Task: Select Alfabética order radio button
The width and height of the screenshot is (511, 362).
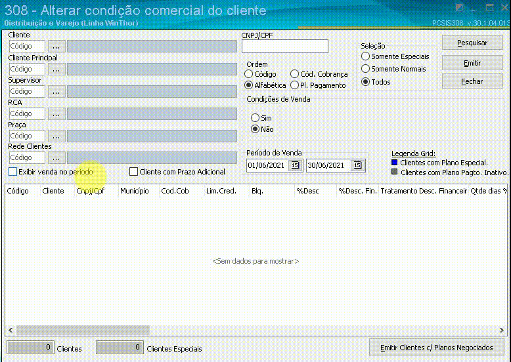Action: click(x=249, y=85)
